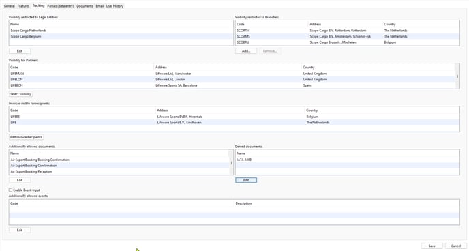Click Description header in allowed events table
Screen dimensions: 469x251
click(x=347, y=203)
